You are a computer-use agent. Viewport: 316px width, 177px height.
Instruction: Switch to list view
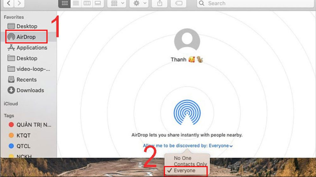click(76, 3)
